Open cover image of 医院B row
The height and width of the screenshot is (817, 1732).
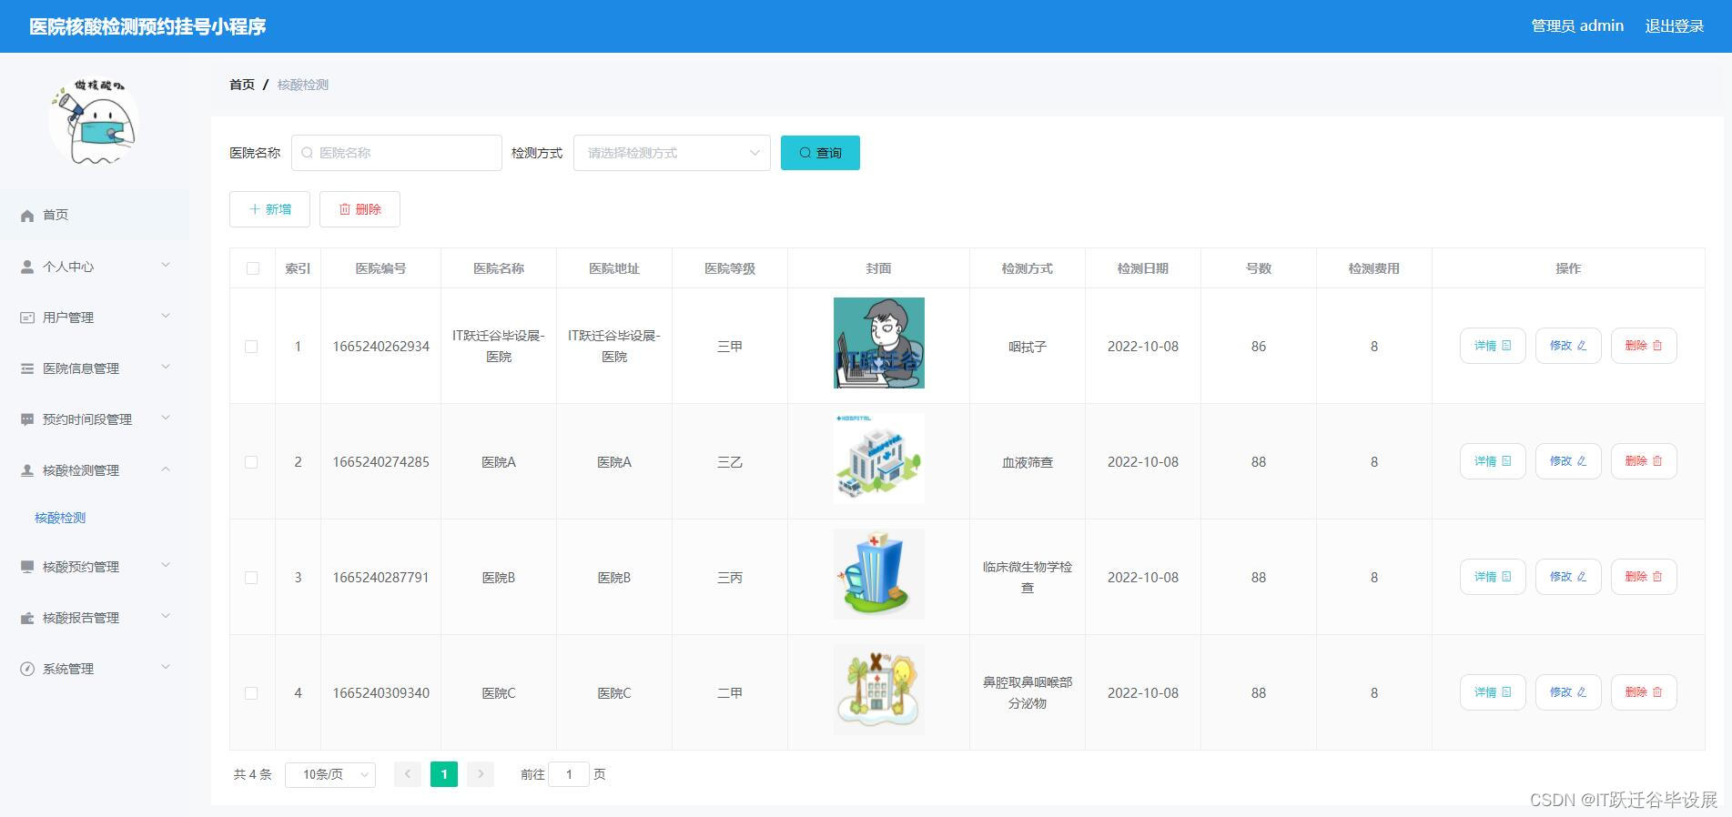[x=878, y=574]
